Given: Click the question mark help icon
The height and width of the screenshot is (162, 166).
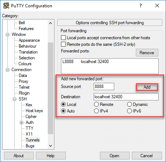Looking at the screenshot, I should click(x=141, y=5).
